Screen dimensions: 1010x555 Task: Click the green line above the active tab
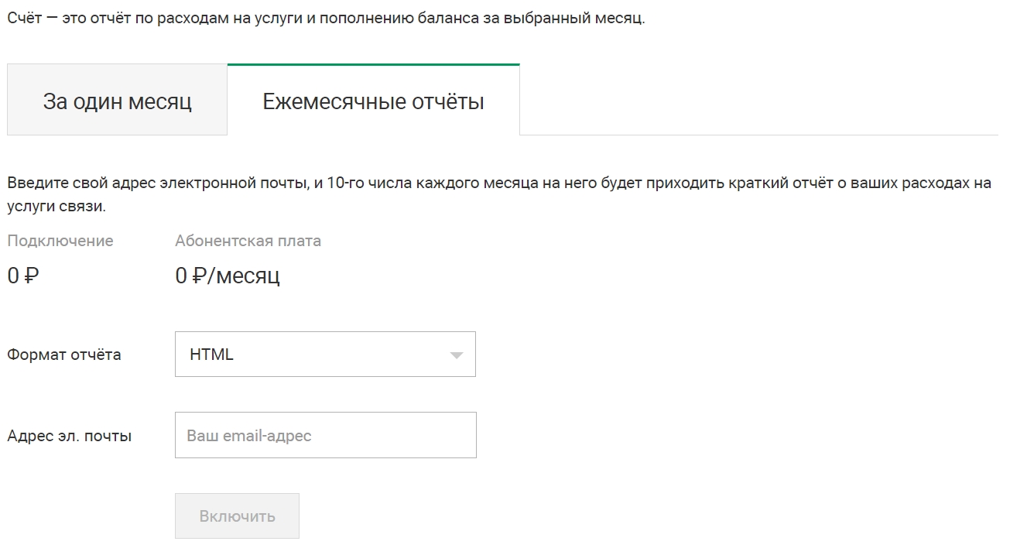[x=373, y=65]
